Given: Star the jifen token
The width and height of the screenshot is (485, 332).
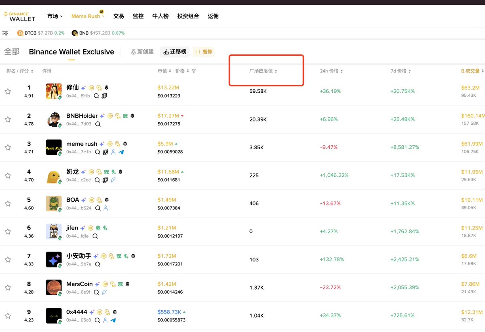Looking at the screenshot, I should point(8,232).
